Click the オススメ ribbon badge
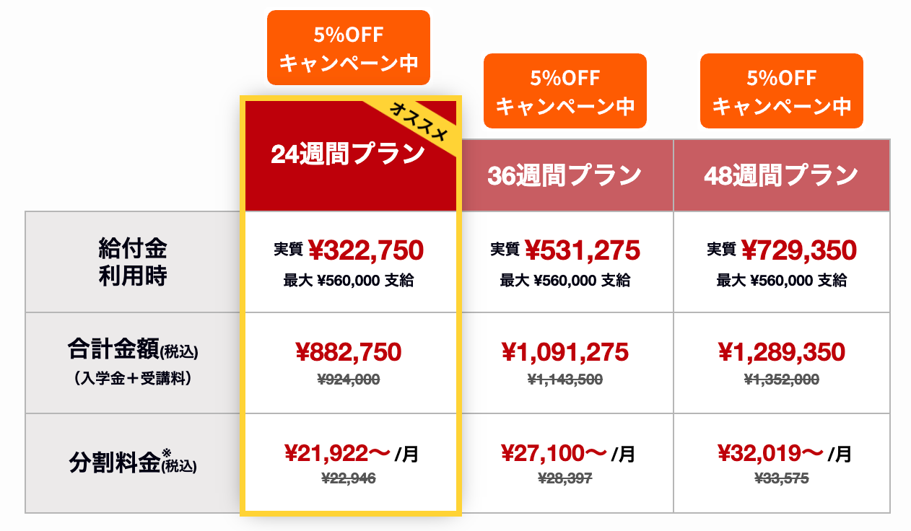This screenshot has width=911, height=531. click(x=420, y=127)
